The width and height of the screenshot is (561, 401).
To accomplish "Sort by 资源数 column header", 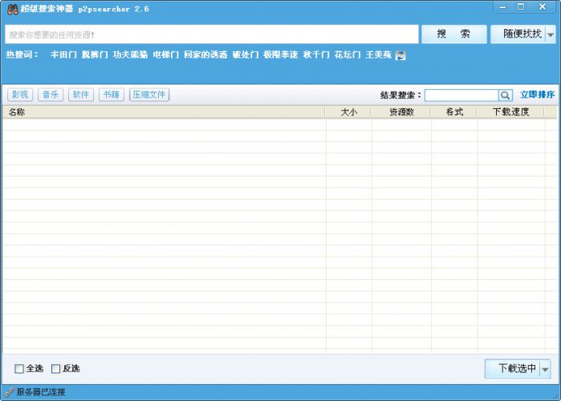I will coord(401,111).
